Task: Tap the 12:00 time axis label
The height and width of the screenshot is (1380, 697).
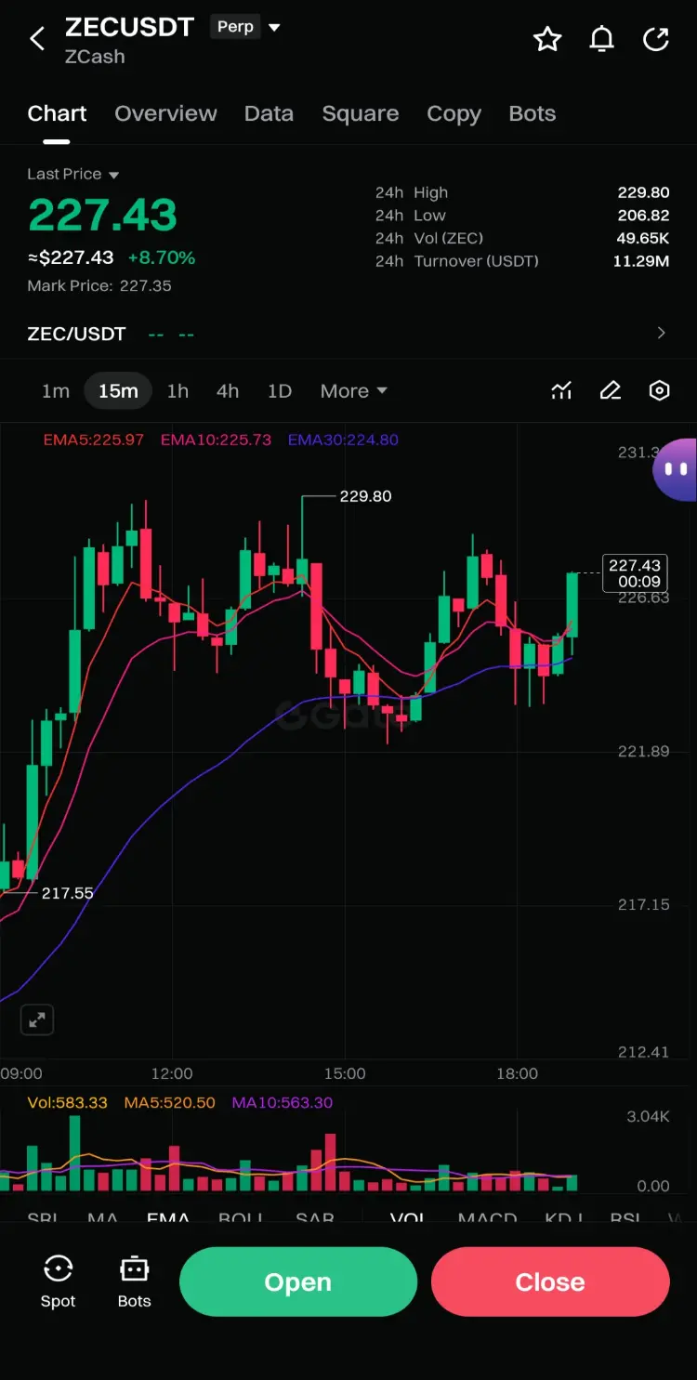Action: (x=172, y=1073)
